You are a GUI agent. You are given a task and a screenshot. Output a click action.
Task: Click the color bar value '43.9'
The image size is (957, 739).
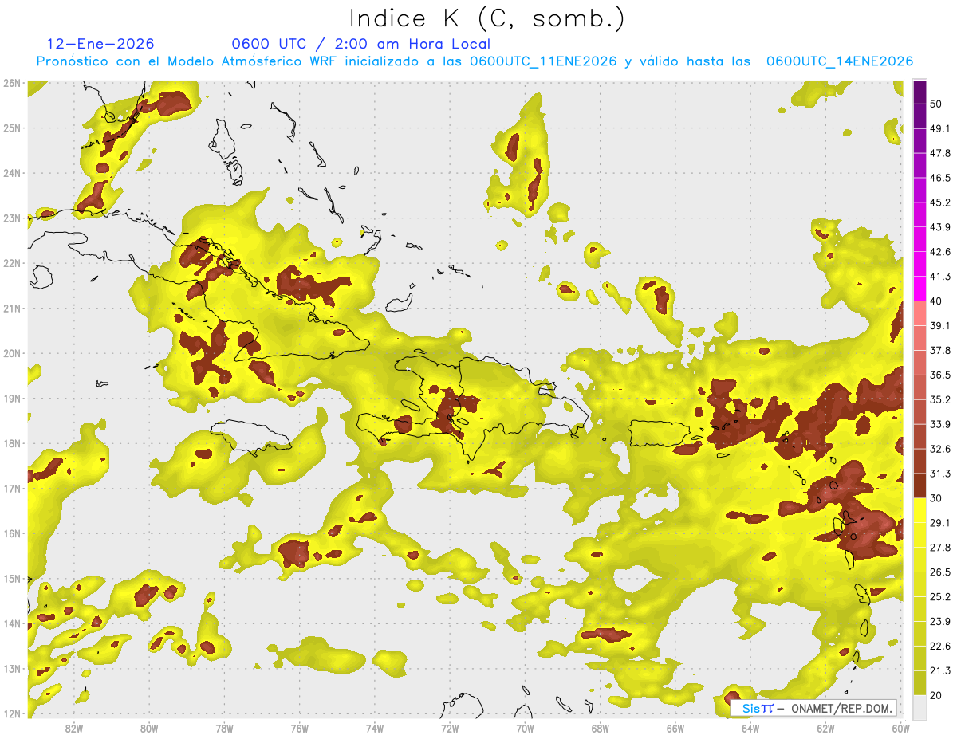pos(939,227)
